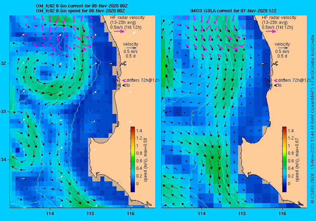Click the magenta HF radar legend arrow in left map
Screen dimensions: 316x221
click(119, 31)
